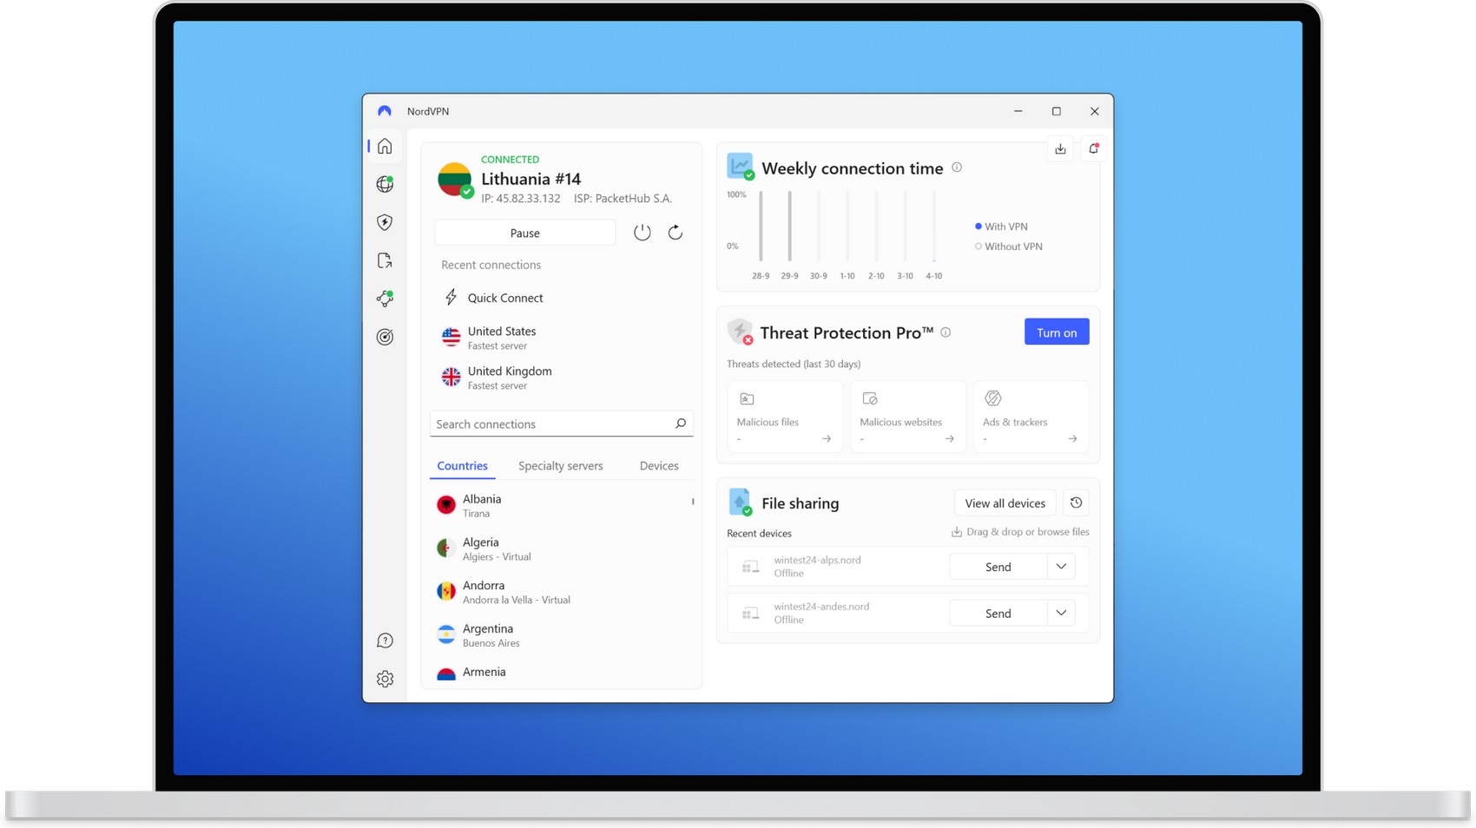
Task: Click the Weekly connection time chart icon
Action: (740, 167)
